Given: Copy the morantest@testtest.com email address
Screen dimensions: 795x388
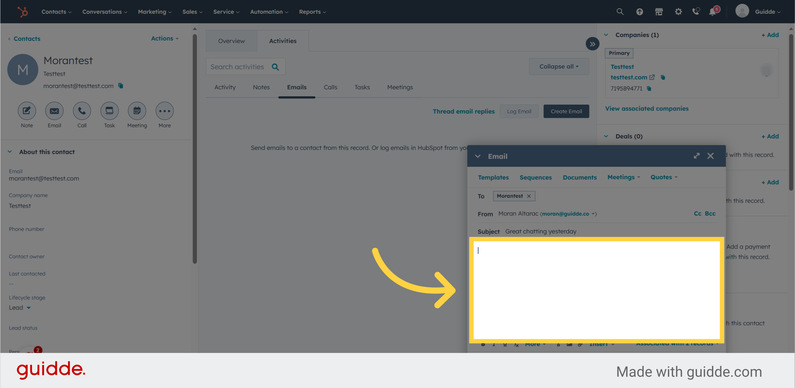Looking at the screenshot, I should tap(121, 86).
